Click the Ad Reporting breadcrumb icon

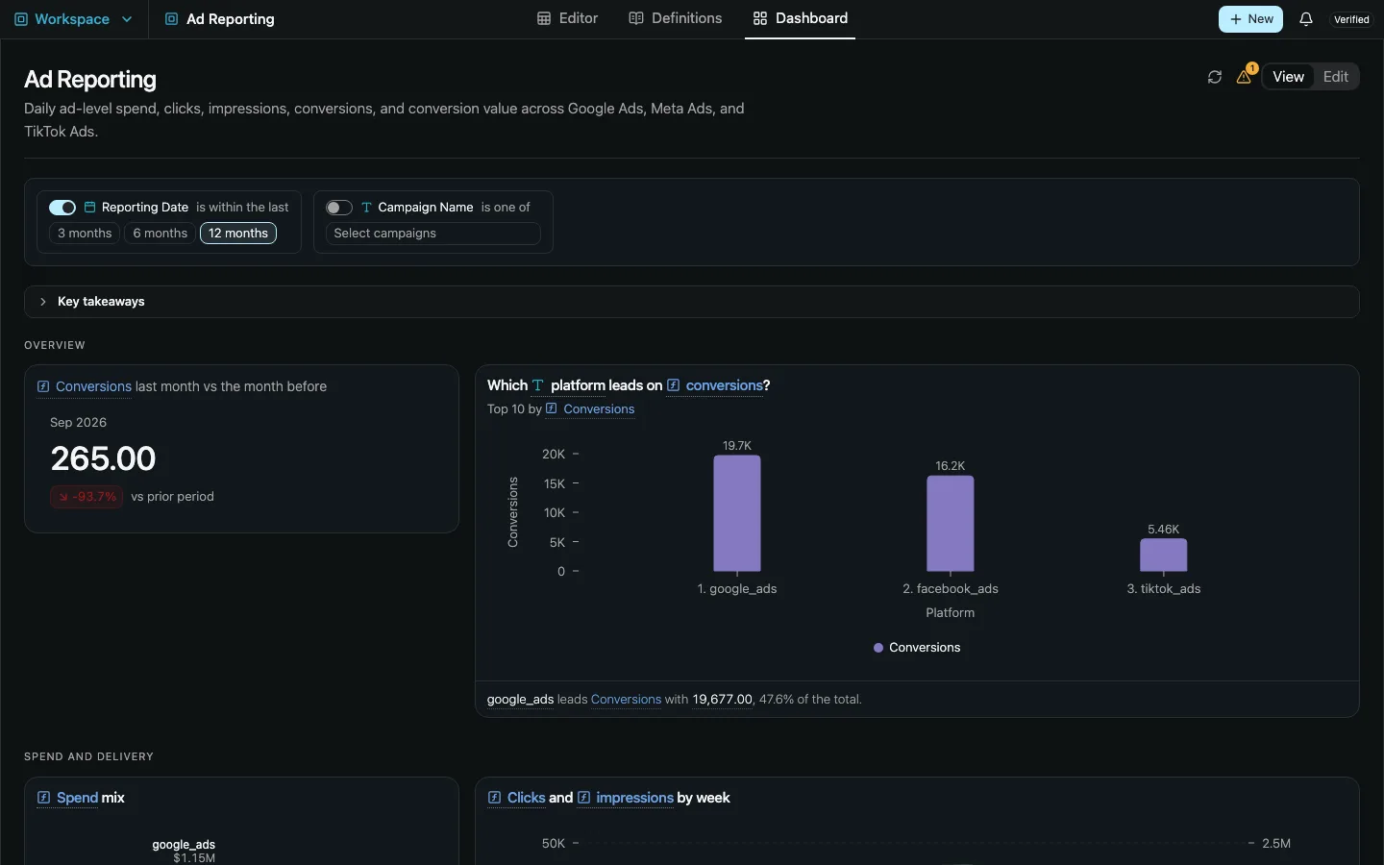(171, 19)
